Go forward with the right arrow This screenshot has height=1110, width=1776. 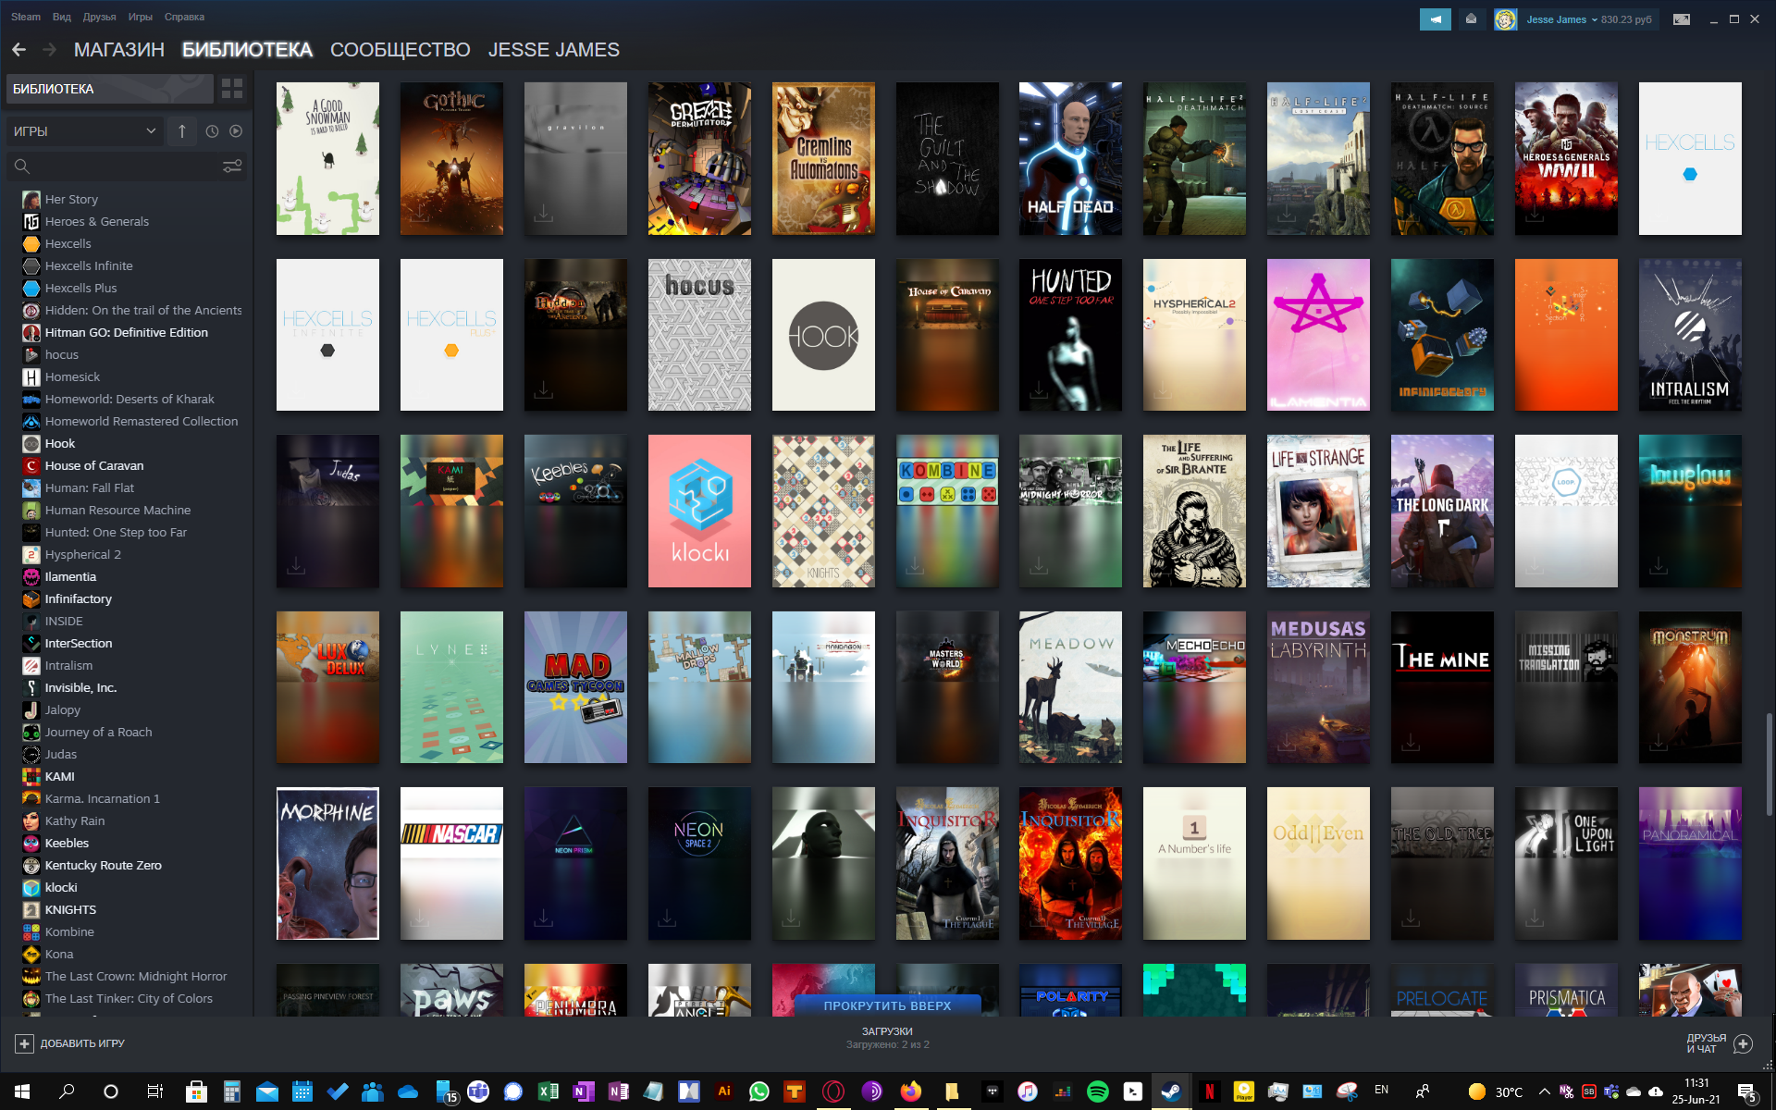click(x=49, y=50)
